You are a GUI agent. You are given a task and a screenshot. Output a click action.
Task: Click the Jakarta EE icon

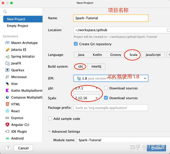[x=7, y=50]
